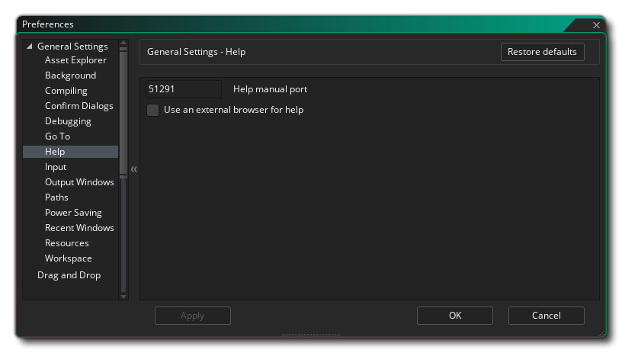Open Recent Windows settings

(79, 228)
